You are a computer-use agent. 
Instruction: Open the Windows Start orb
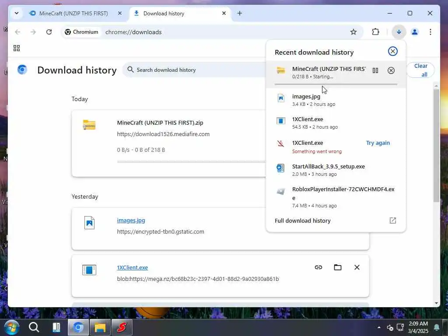12,327
